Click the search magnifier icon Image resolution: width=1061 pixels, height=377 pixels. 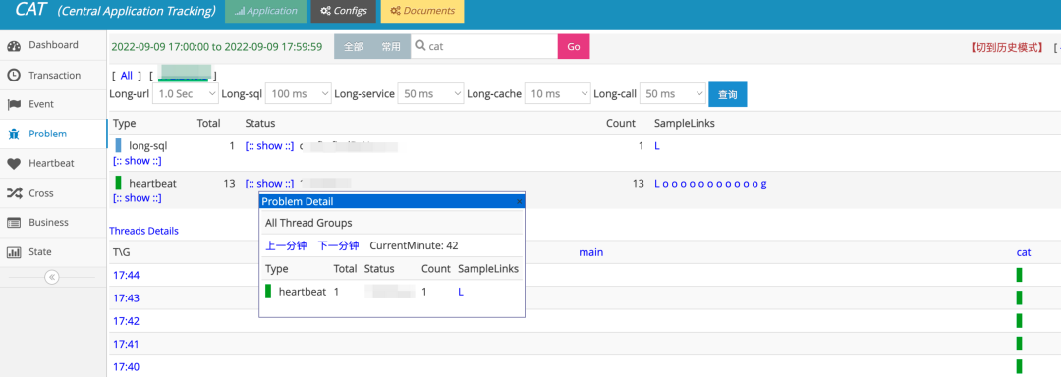[420, 46]
